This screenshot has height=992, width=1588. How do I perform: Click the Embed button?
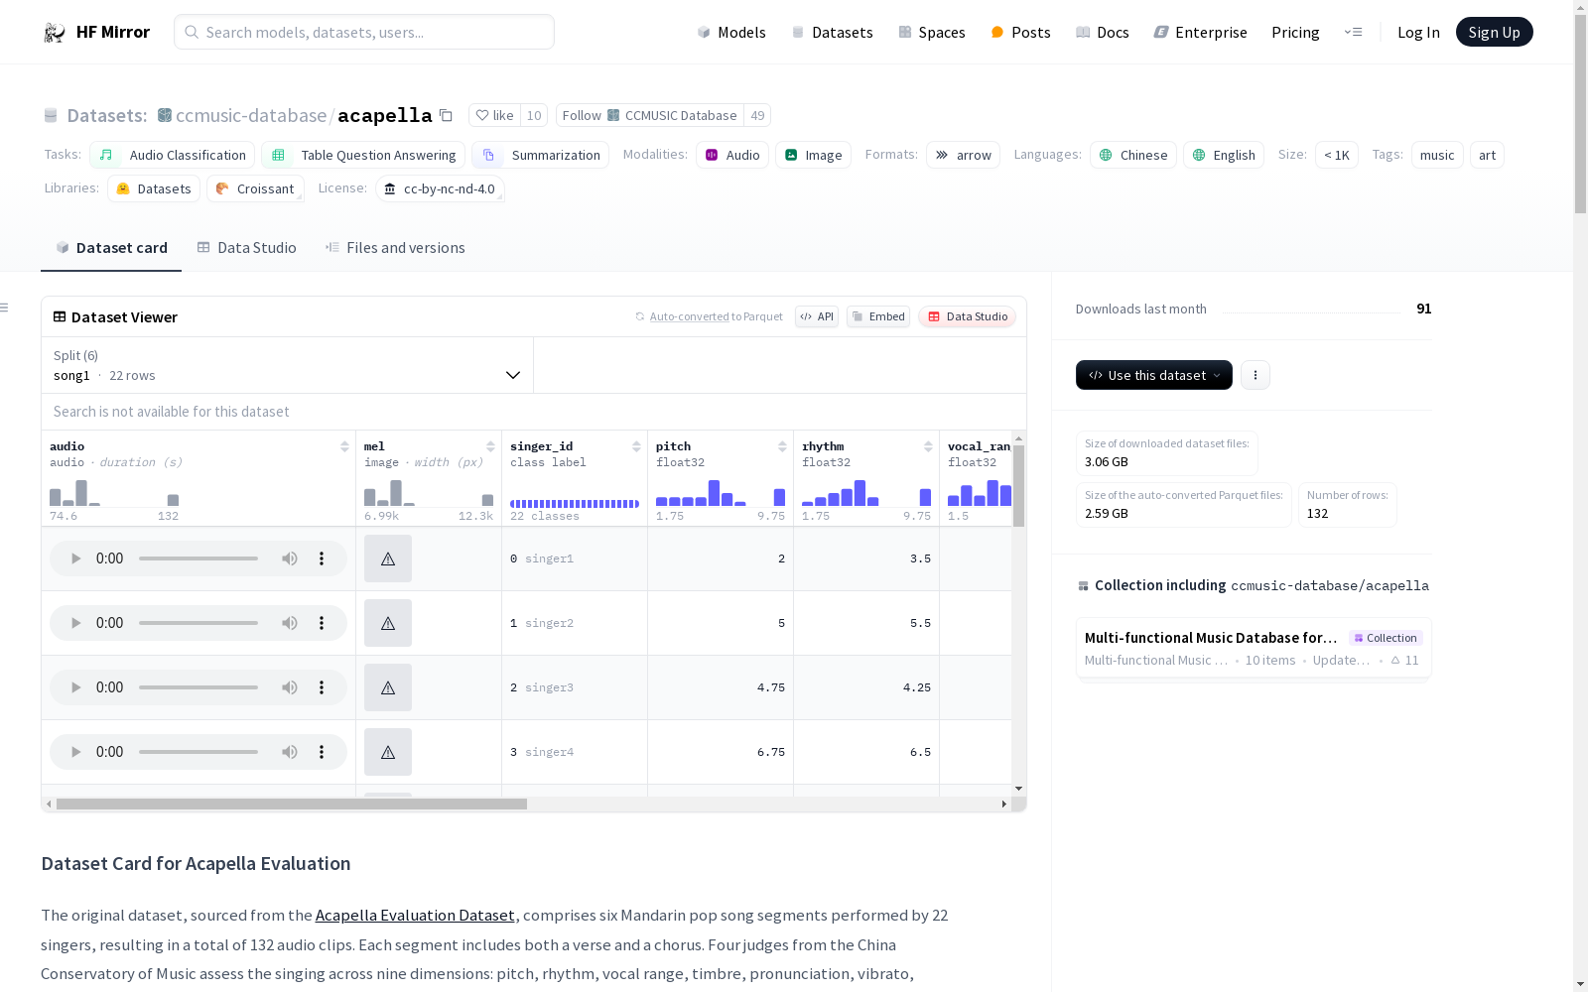878,316
